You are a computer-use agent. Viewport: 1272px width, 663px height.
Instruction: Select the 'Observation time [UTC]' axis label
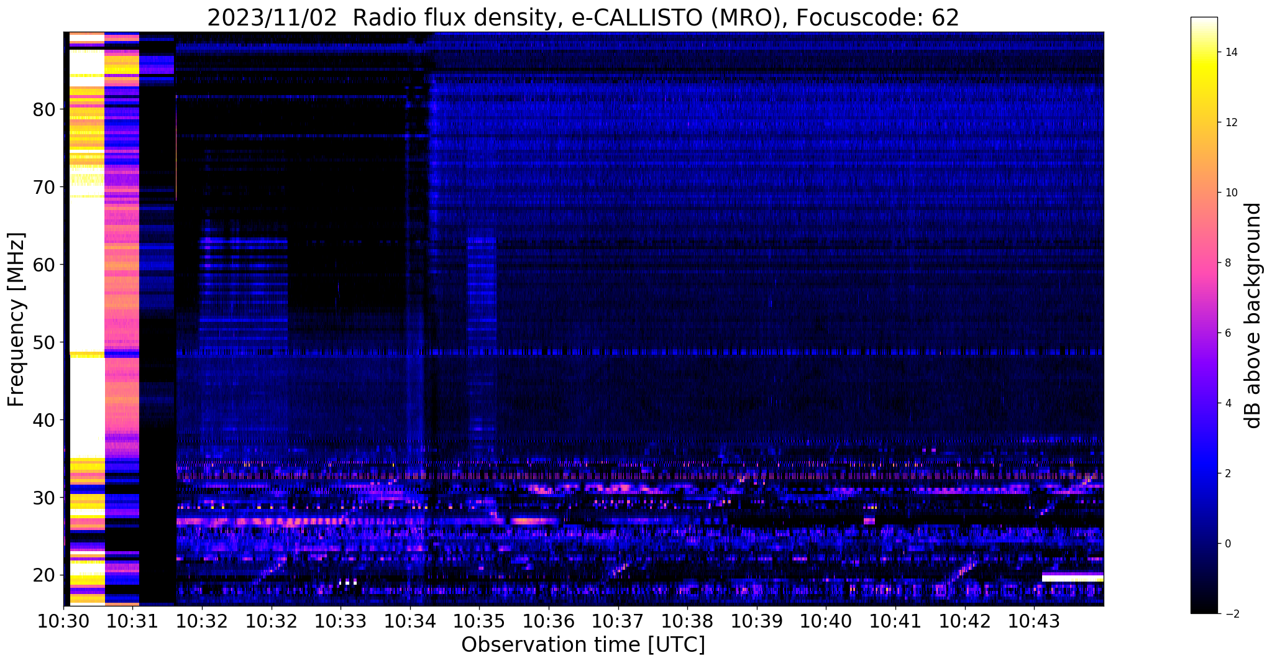(x=583, y=644)
